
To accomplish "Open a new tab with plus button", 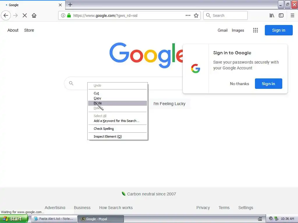I will click(x=70, y=5).
